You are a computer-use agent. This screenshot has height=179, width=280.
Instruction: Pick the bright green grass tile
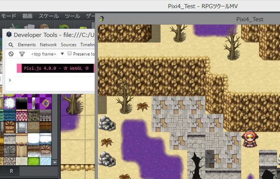34,161
